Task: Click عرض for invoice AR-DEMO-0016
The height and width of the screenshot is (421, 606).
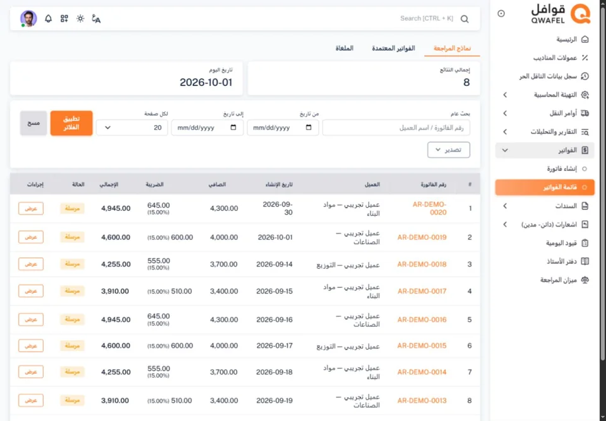Action: point(31,319)
